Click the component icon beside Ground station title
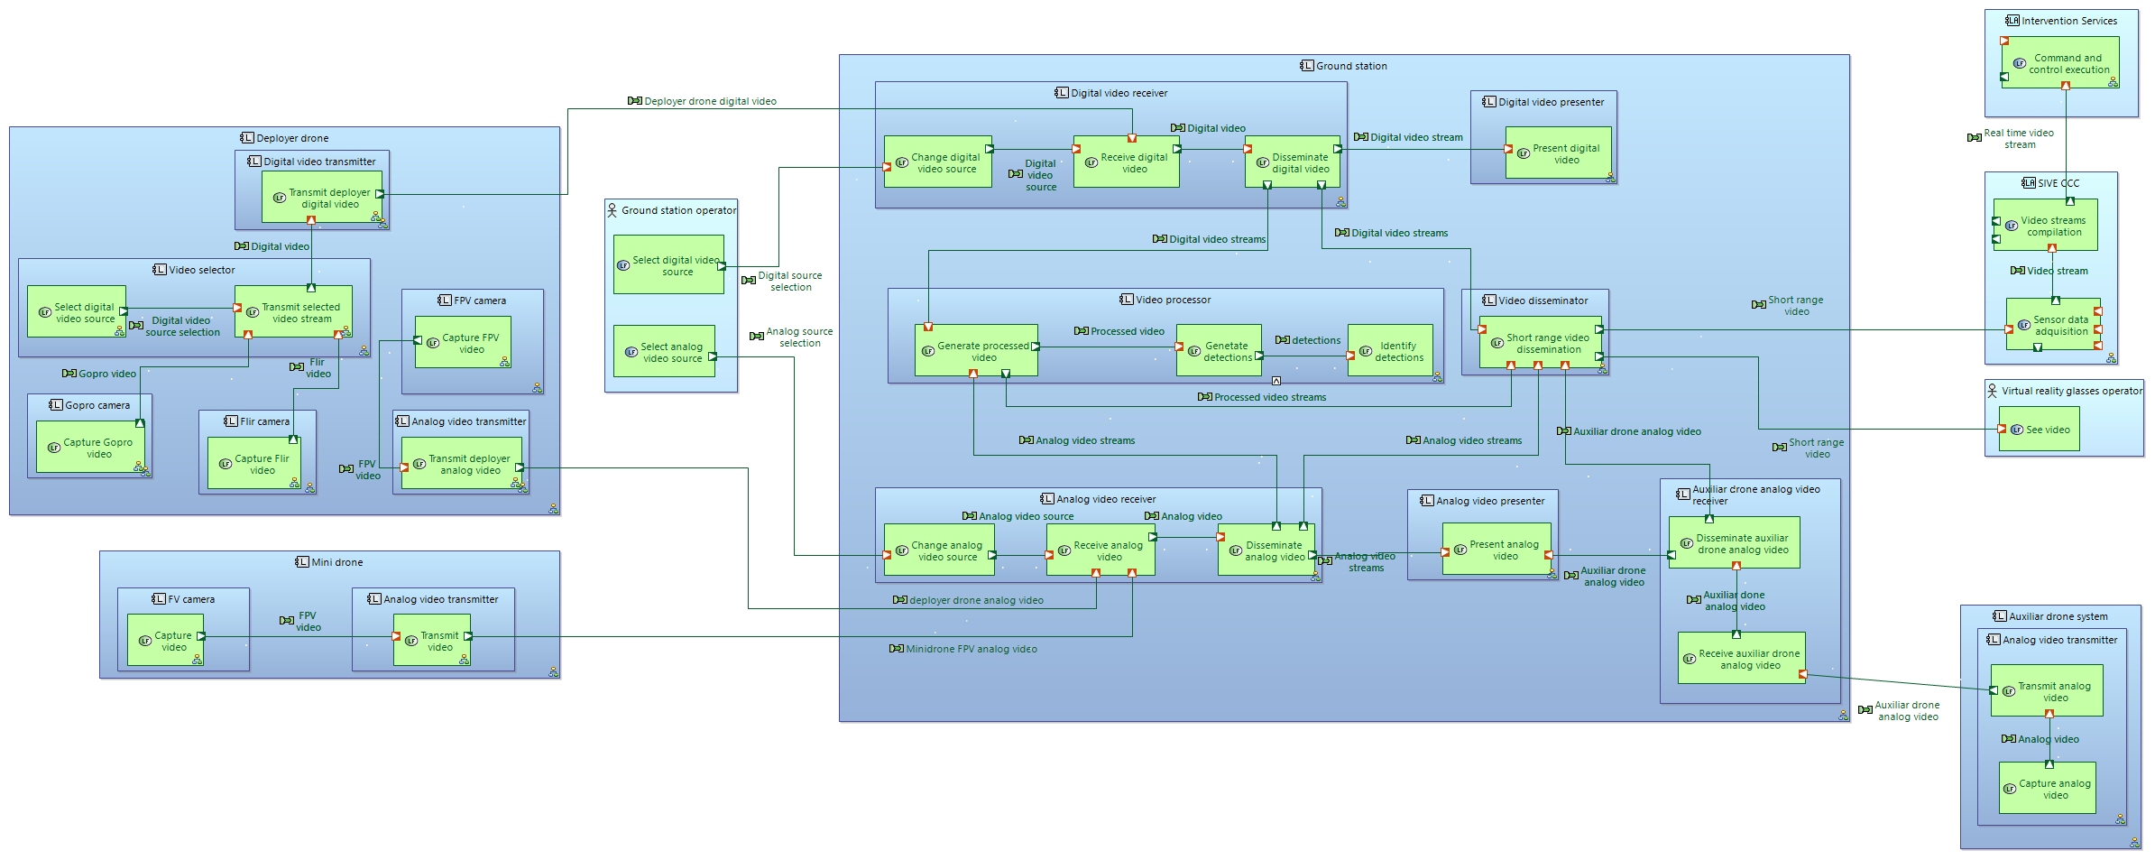 1307,66
